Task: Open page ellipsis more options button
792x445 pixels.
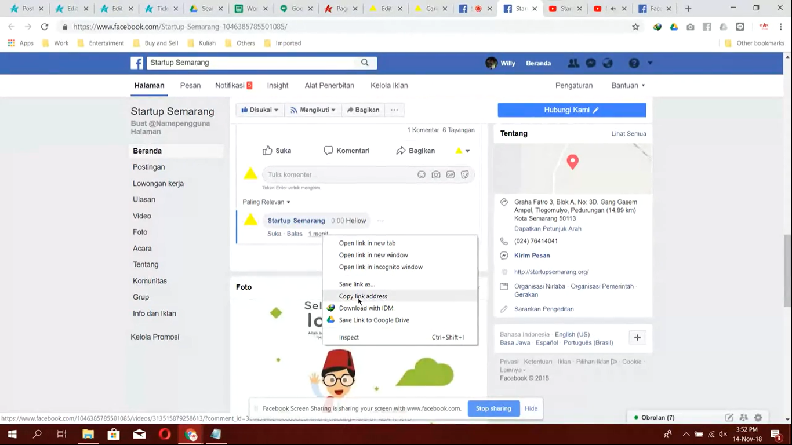Action: tap(394, 110)
